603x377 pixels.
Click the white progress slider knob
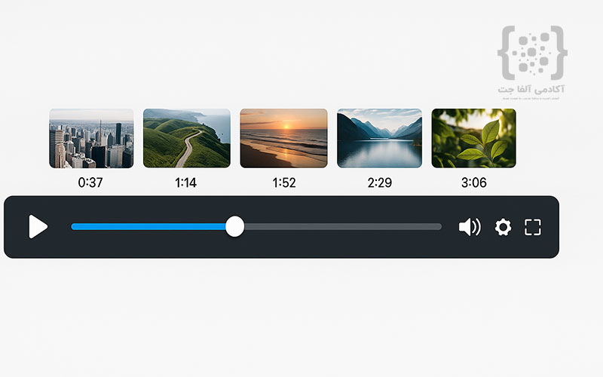pos(234,226)
